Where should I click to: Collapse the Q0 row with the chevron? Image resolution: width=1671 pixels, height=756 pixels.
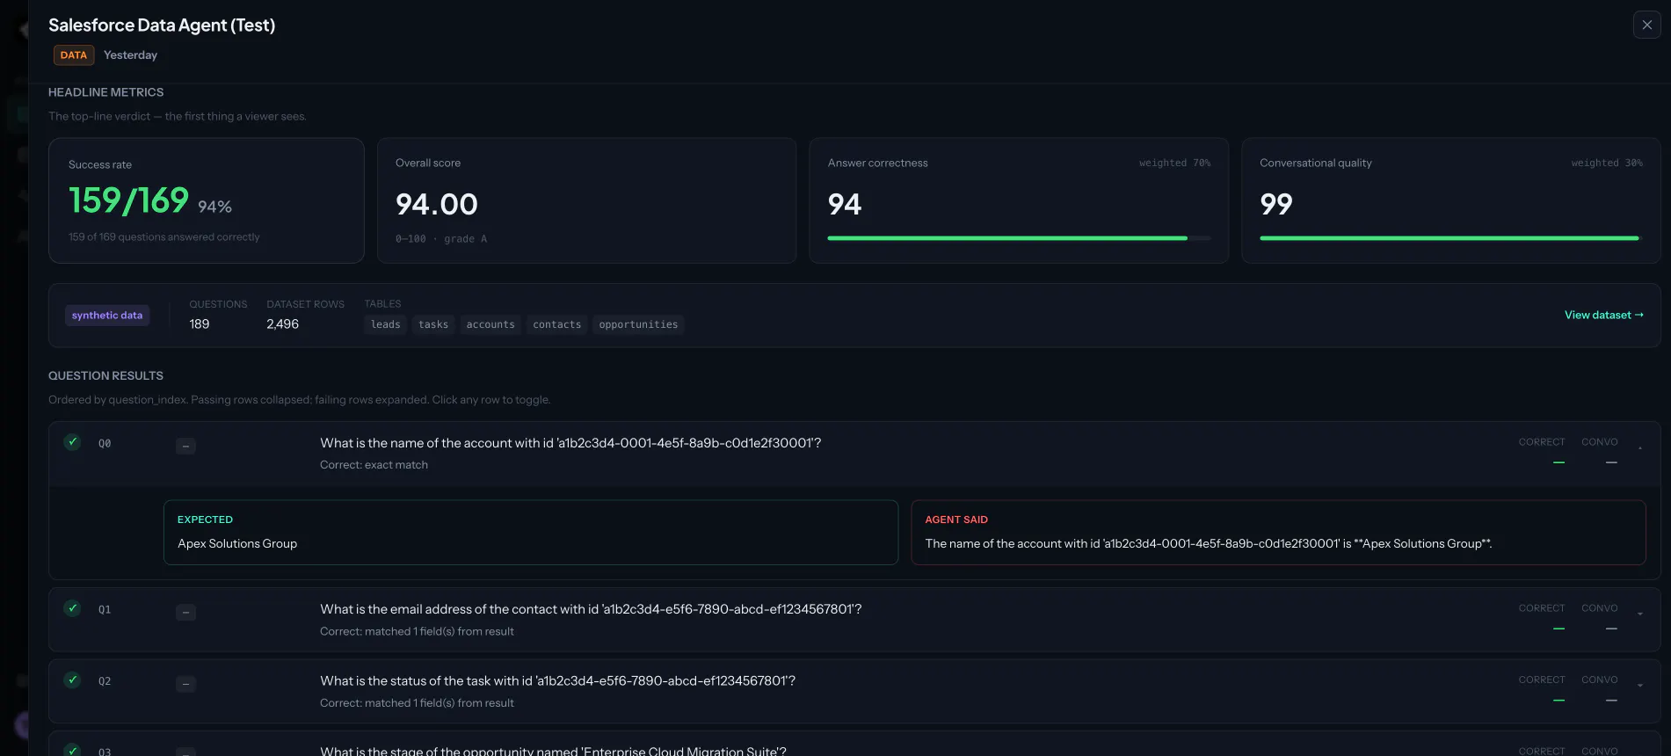coord(1639,447)
